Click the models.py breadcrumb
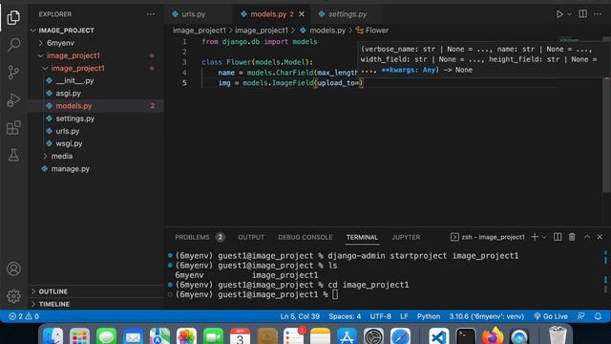 [323, 31]
